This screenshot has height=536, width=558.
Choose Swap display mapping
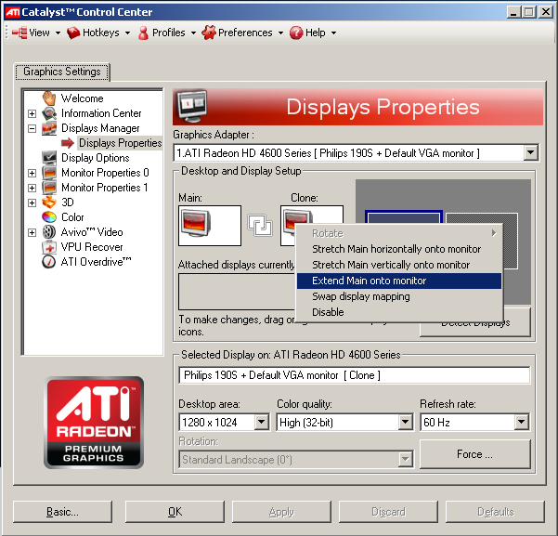pos(399,296)
